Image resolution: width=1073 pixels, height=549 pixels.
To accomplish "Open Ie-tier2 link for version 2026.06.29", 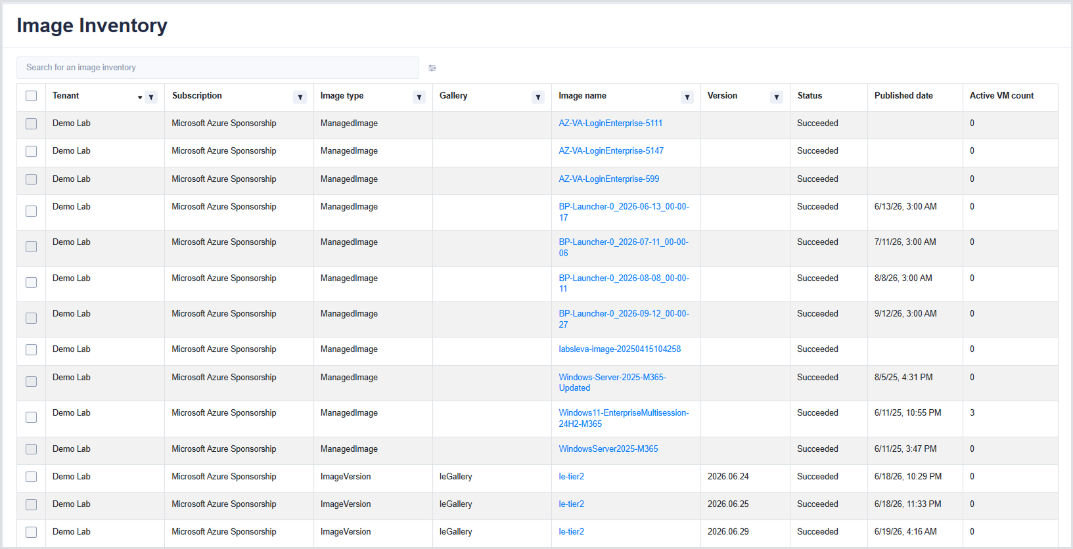I will pyautogui.click(x=571, y=531).
